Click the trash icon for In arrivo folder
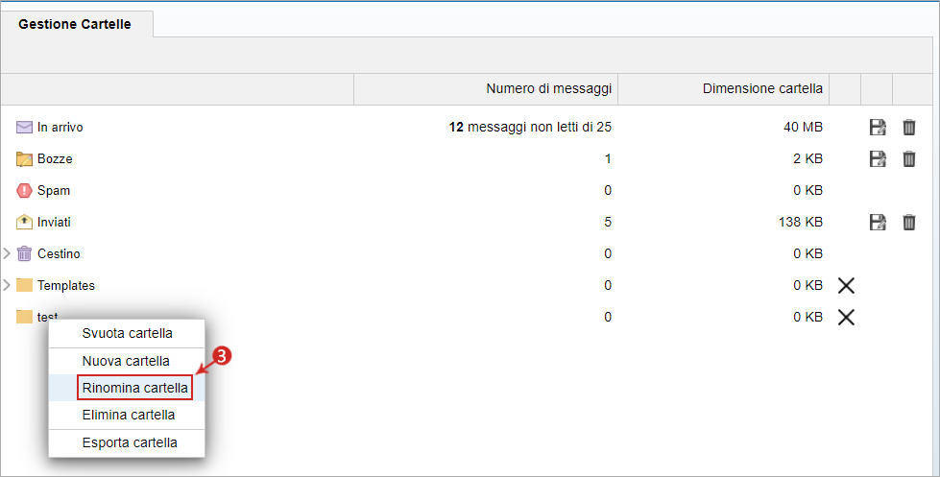Viewport: 940px width, 477px height. click(909, 127)
